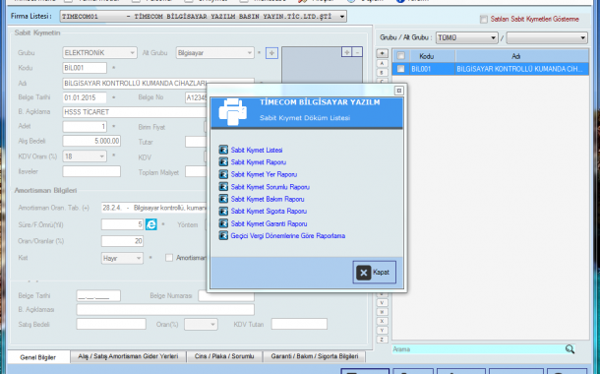Click the Belge Tarihi field showing 01.01.2015
The width and height of the screenshot is (600, 374).
point(85,97)
